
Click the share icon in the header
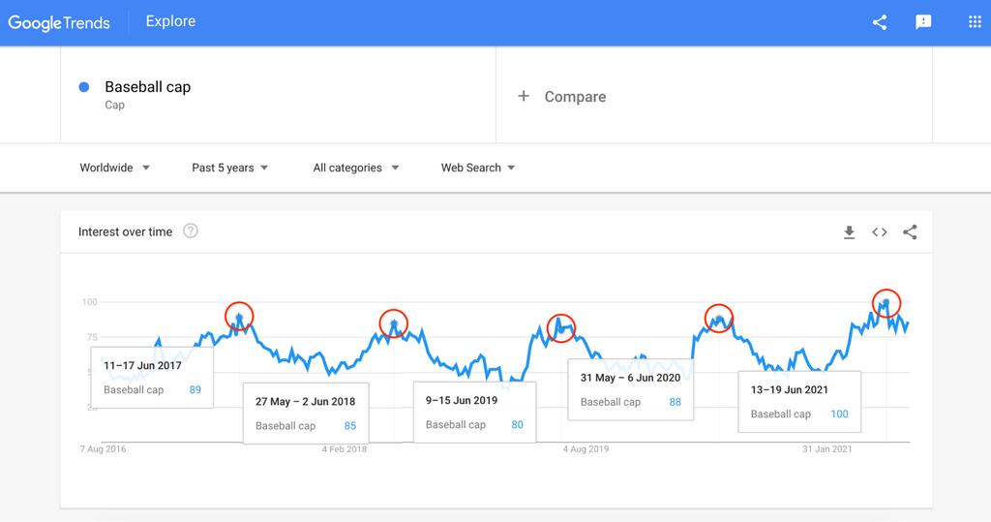(879, 22)
